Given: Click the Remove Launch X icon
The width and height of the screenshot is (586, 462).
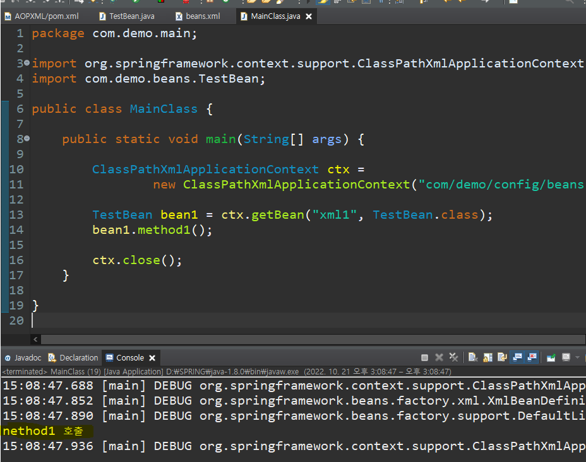Looking at the screenshot, I should click(x=439, y=357).
